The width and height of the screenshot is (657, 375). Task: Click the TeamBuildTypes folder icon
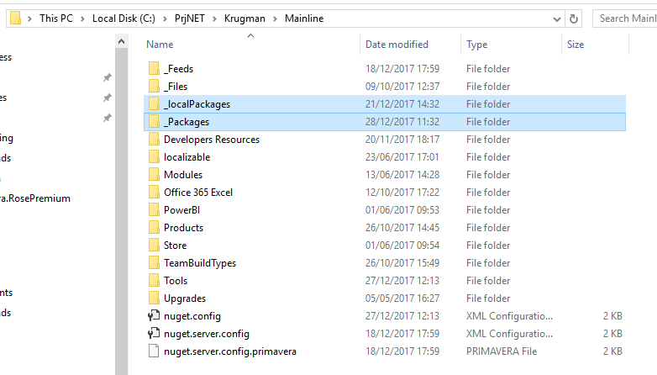154,262
